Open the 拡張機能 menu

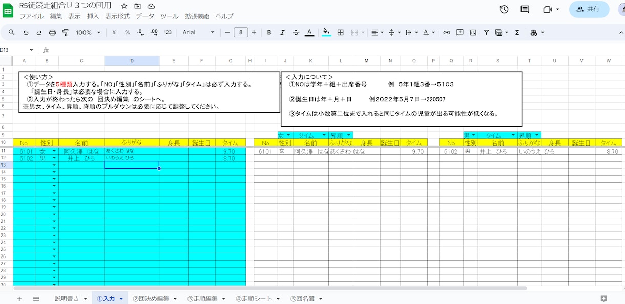tap(197, 16)
